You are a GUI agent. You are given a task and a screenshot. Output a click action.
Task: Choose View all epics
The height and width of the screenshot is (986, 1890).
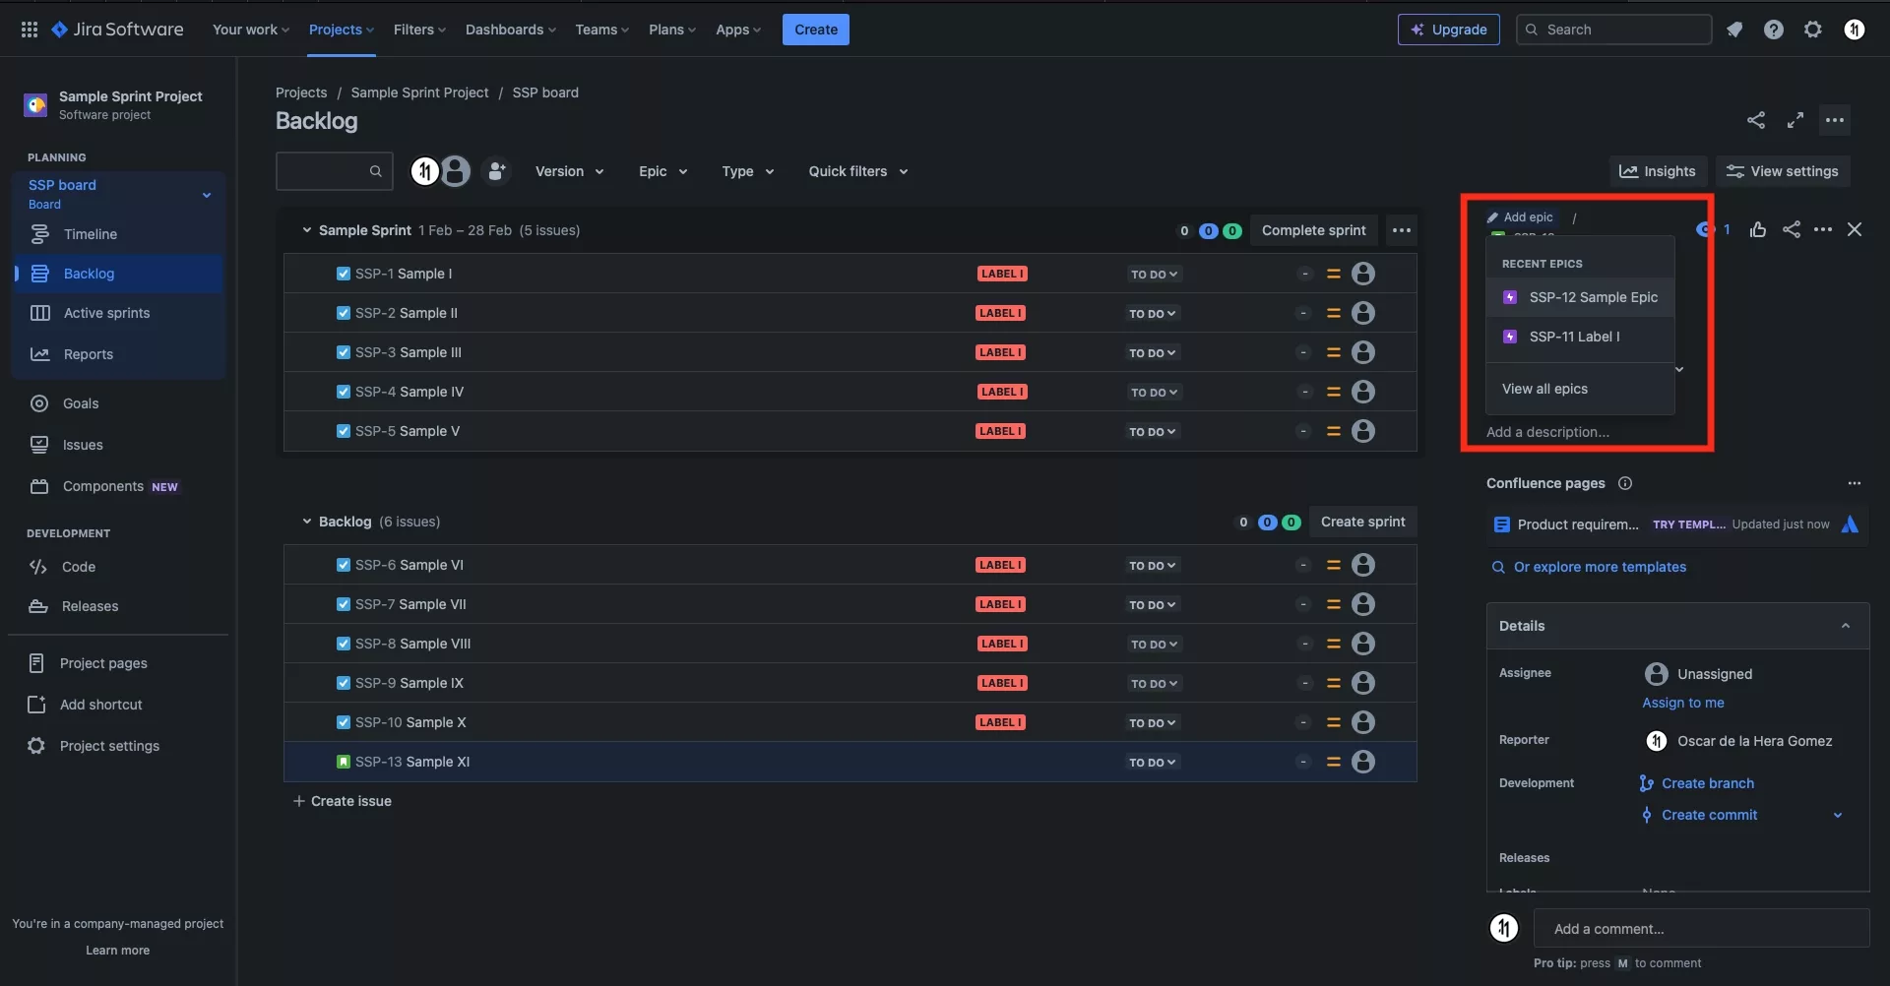[1580, 389]
